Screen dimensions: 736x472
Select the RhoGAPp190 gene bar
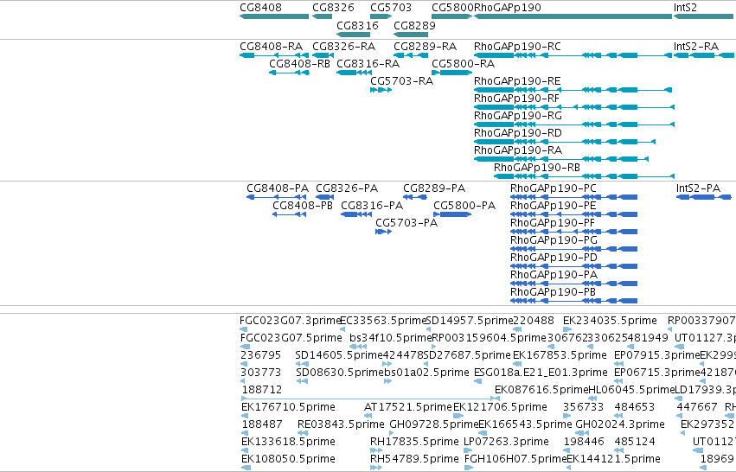pos(573,16)
